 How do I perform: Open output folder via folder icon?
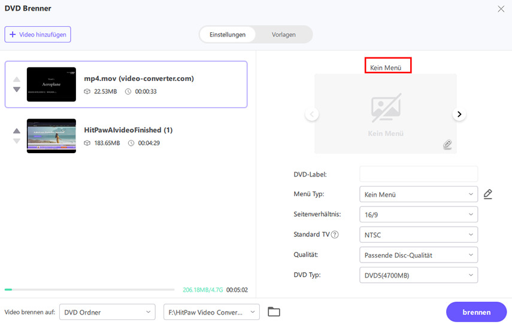(x=274, y=312)
